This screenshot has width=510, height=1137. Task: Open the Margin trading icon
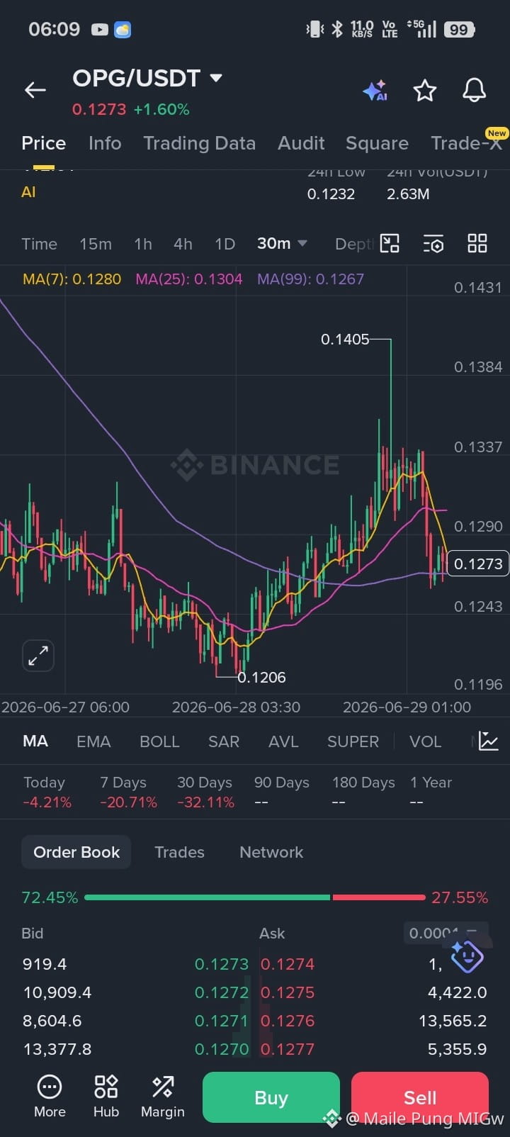(163, 1097)
